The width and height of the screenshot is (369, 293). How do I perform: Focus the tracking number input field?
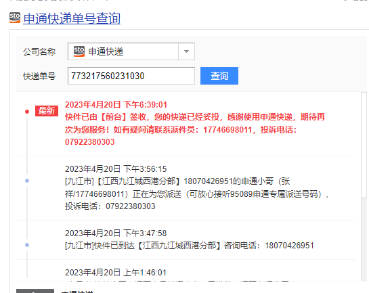(131, 76)
